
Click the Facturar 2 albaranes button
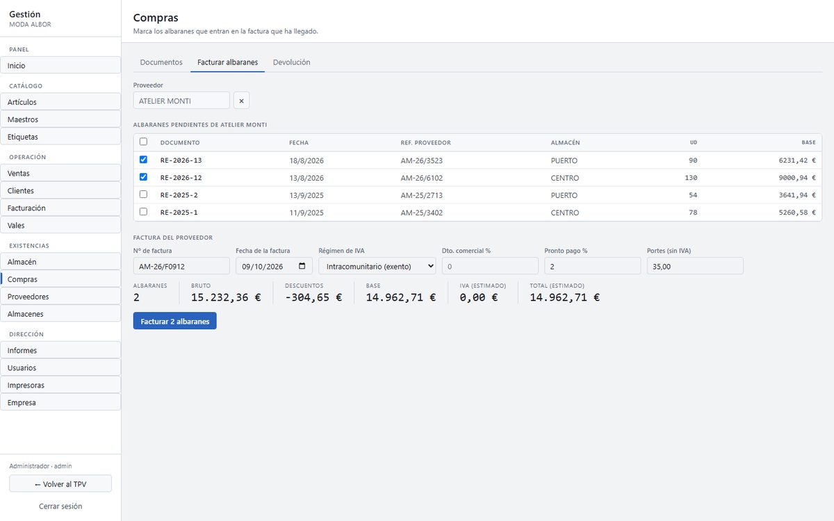tap(175, 321)
